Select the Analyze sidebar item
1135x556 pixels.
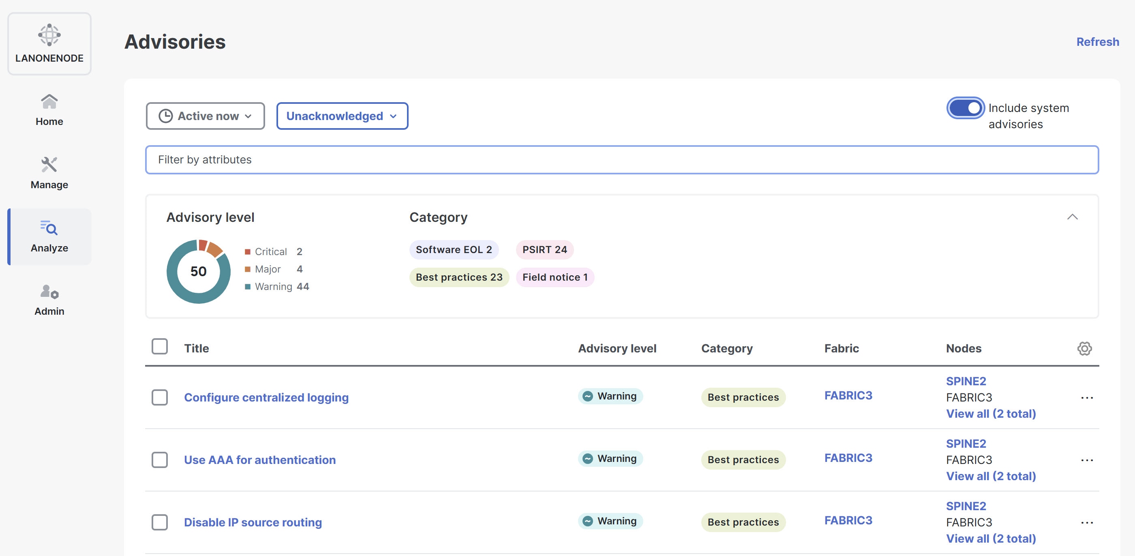tap(49, 237)
